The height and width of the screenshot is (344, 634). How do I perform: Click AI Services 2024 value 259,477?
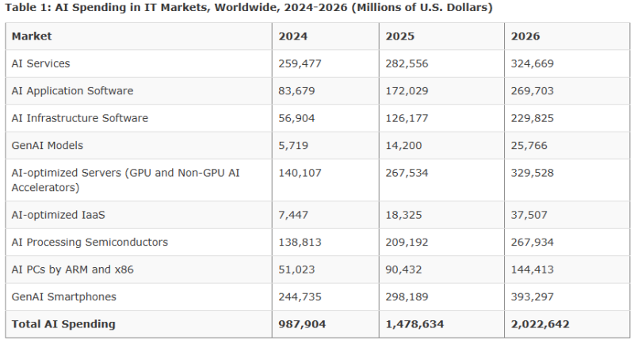tap(300, 64)
